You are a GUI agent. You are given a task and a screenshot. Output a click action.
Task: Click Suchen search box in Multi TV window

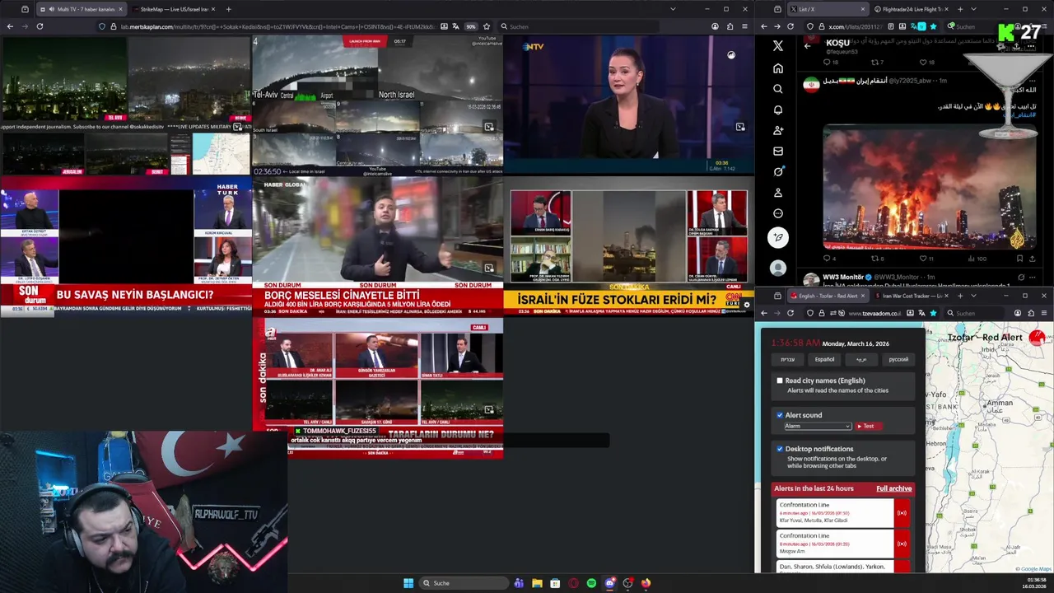click(580, 26)
